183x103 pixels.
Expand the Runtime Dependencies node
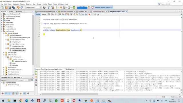(x=4, y=70)
